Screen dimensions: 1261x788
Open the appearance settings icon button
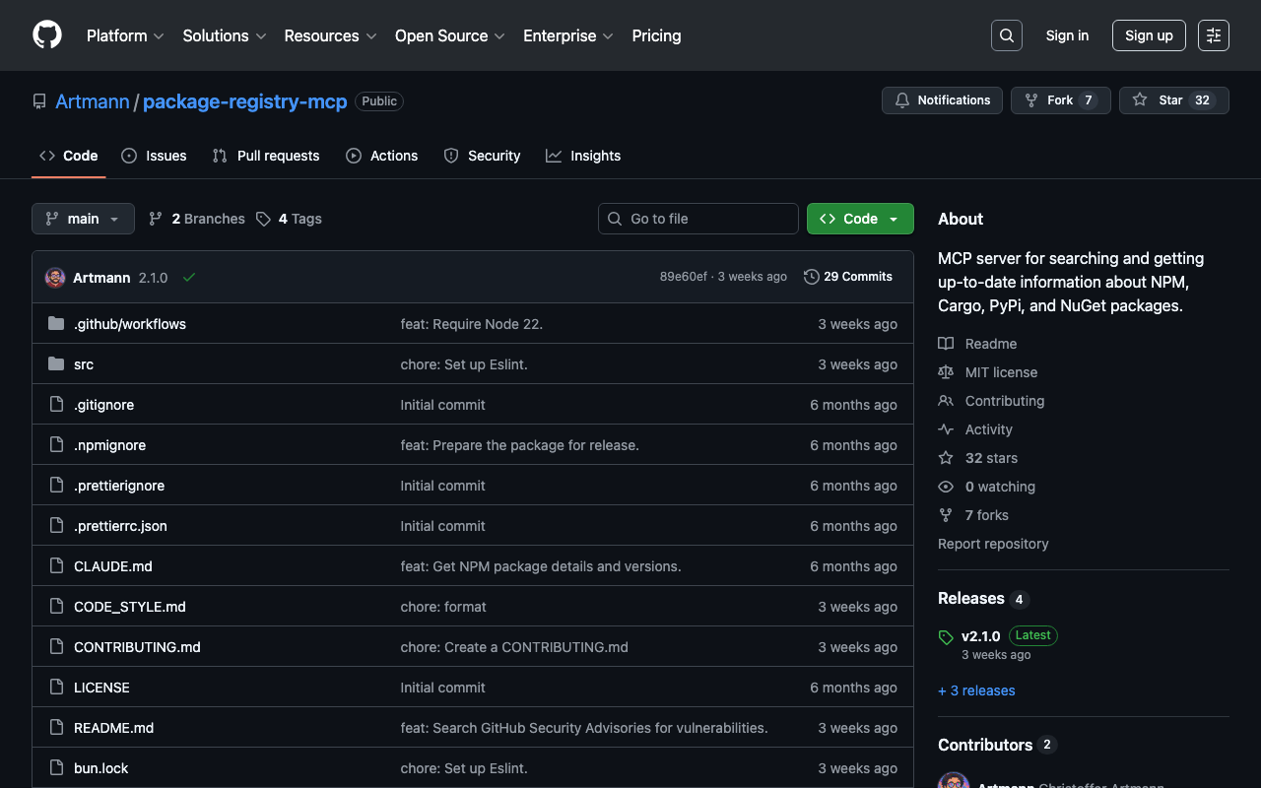click(1213, 35)
